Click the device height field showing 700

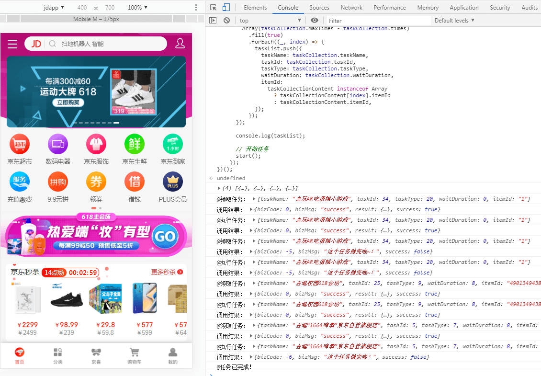click(x=110, y=7)
